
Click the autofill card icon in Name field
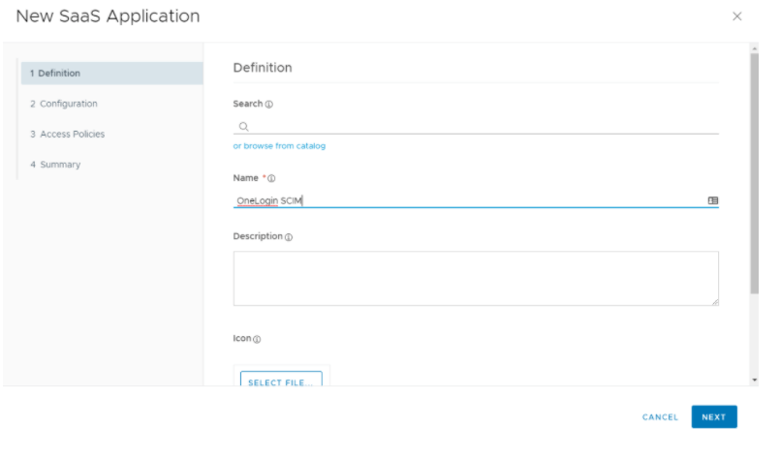712,200
